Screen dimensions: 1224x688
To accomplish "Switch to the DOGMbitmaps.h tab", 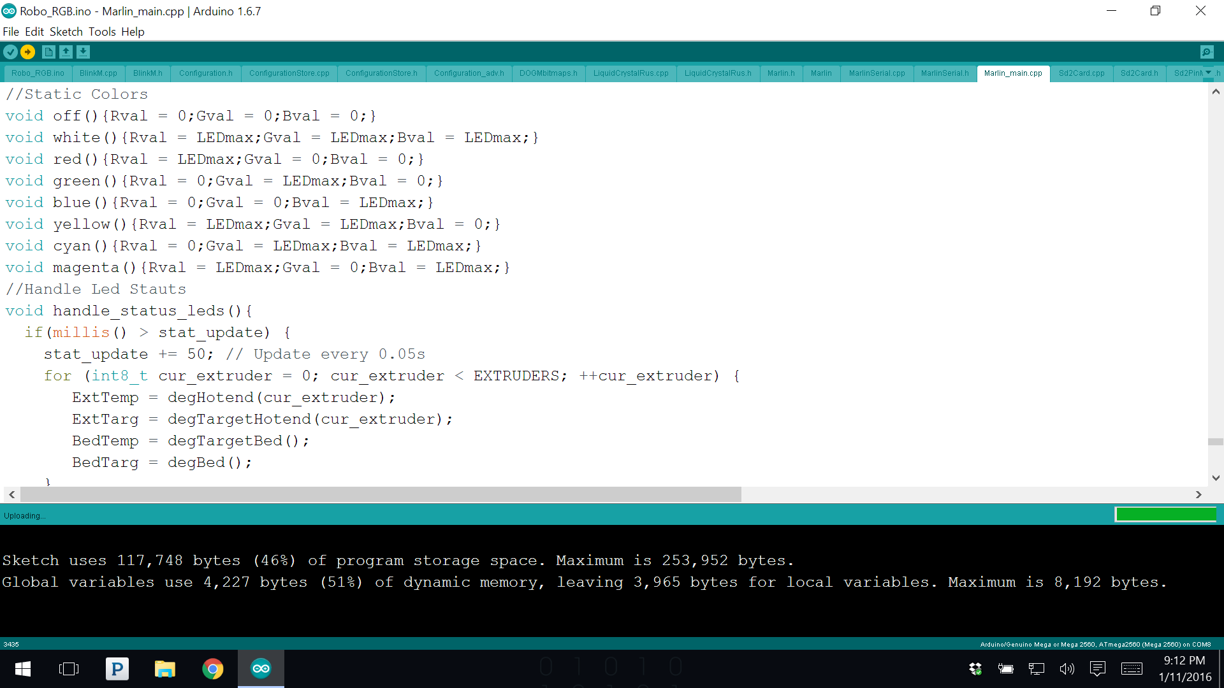I will [x=548, y=73].
